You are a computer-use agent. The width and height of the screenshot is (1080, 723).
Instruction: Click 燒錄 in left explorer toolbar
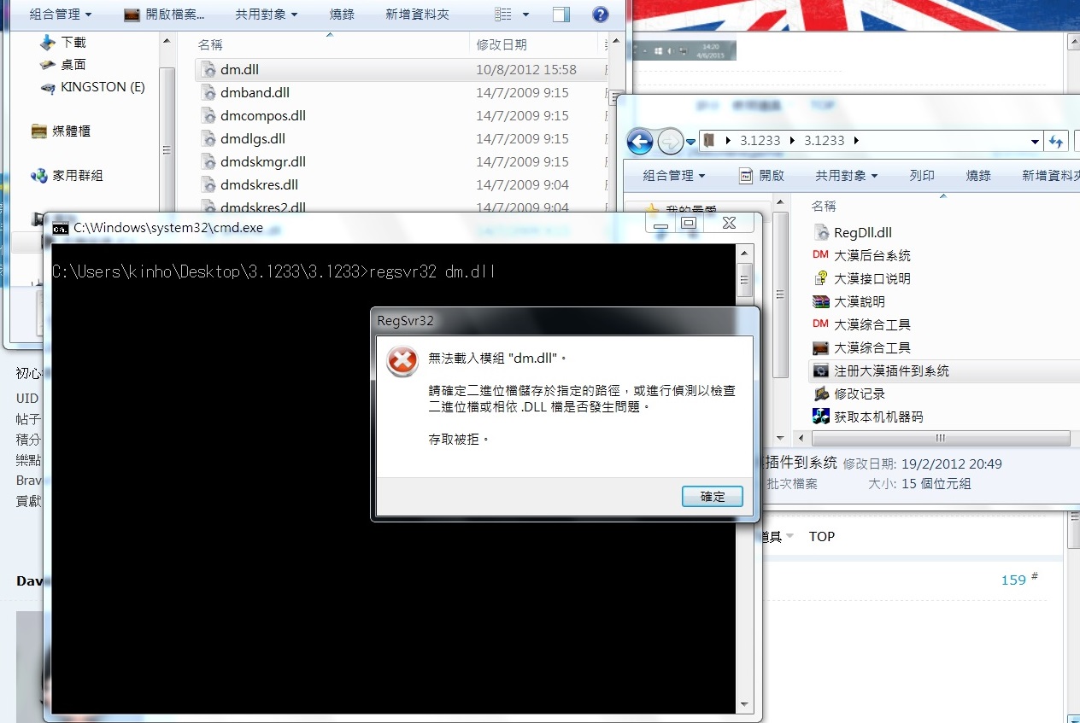342,15
